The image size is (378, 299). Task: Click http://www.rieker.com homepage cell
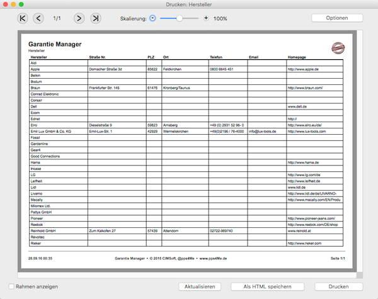coord(314,244)
